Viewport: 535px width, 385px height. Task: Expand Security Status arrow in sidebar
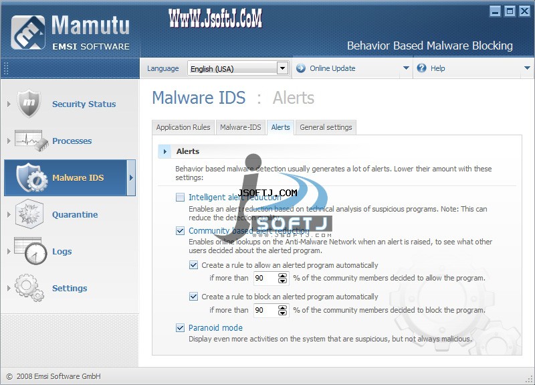click(9, 104)
